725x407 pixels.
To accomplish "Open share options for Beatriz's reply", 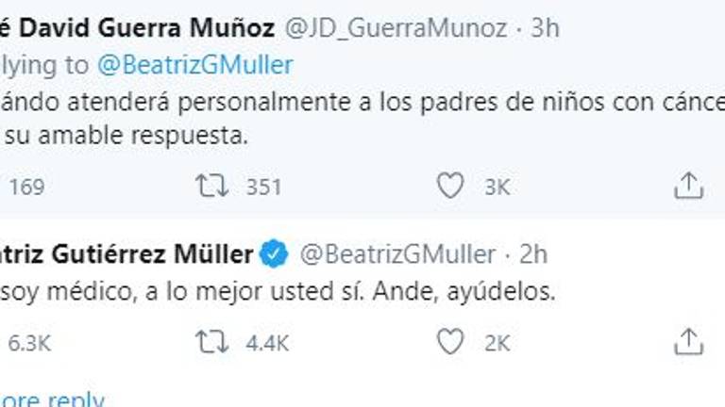I will (x=689, y=342).
